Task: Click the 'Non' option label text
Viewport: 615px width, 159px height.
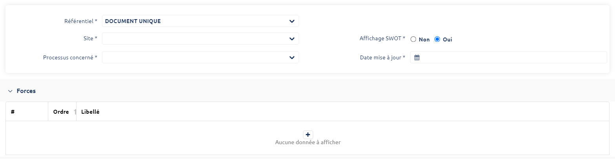Action: point(424,39)
